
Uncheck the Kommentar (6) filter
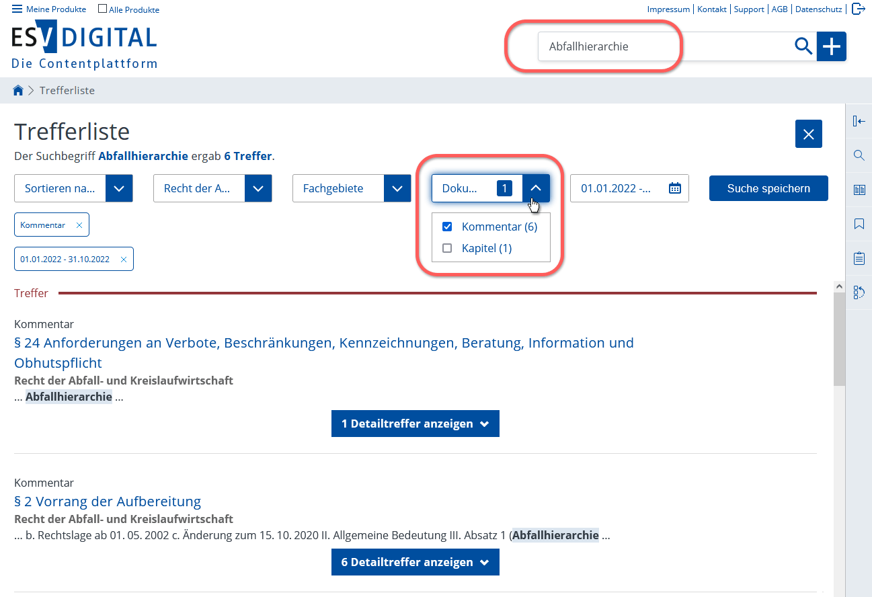point(447,227)
